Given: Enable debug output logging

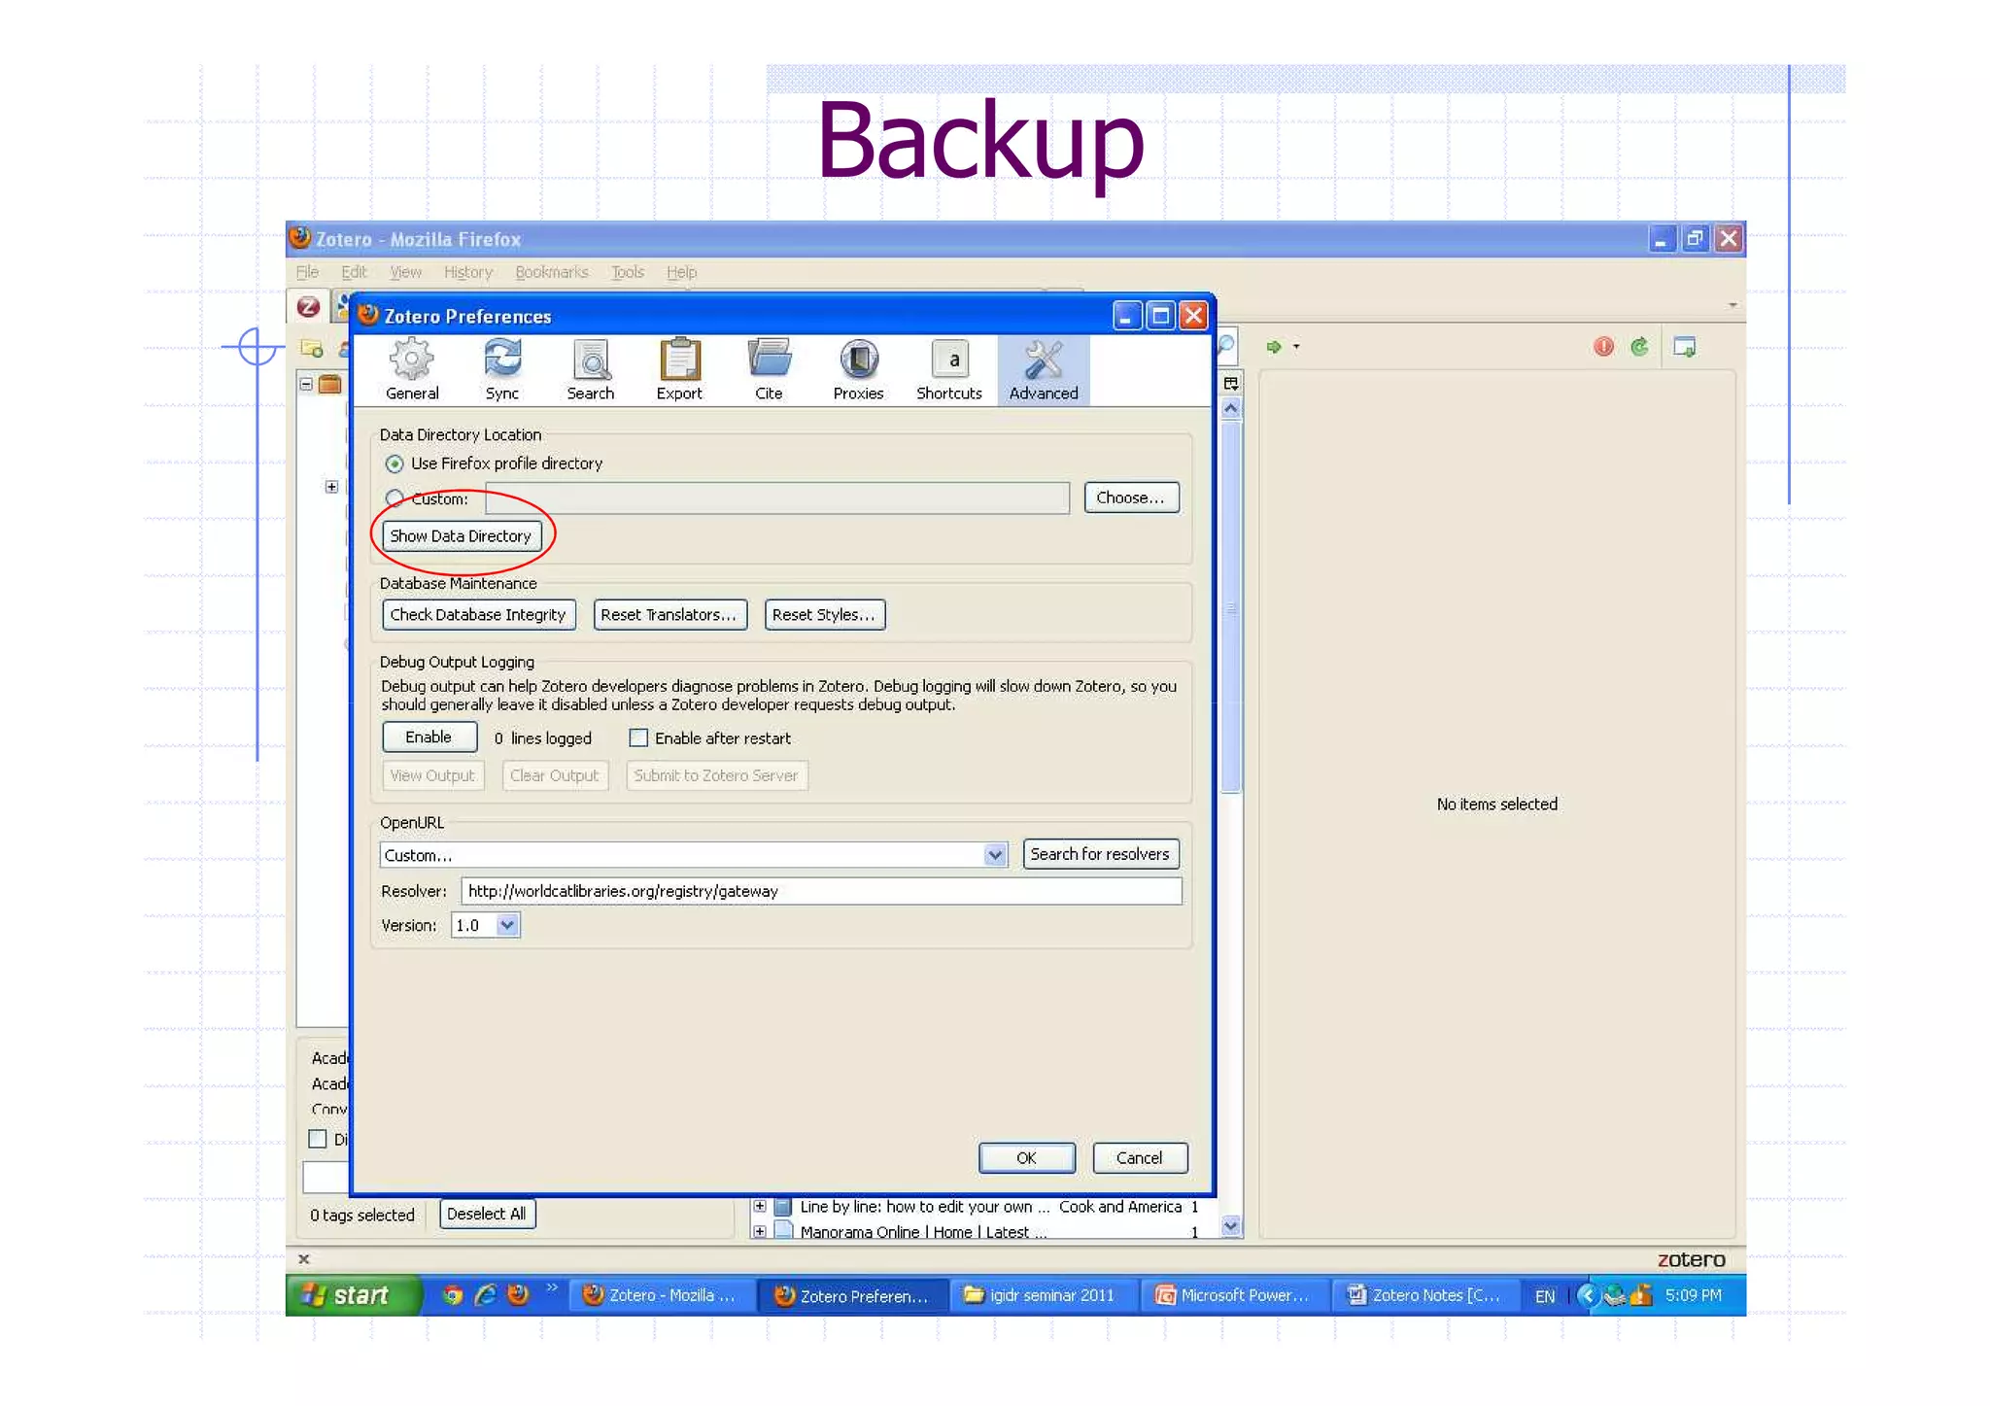Looking at the screenshot, I should tap(429, 737).
